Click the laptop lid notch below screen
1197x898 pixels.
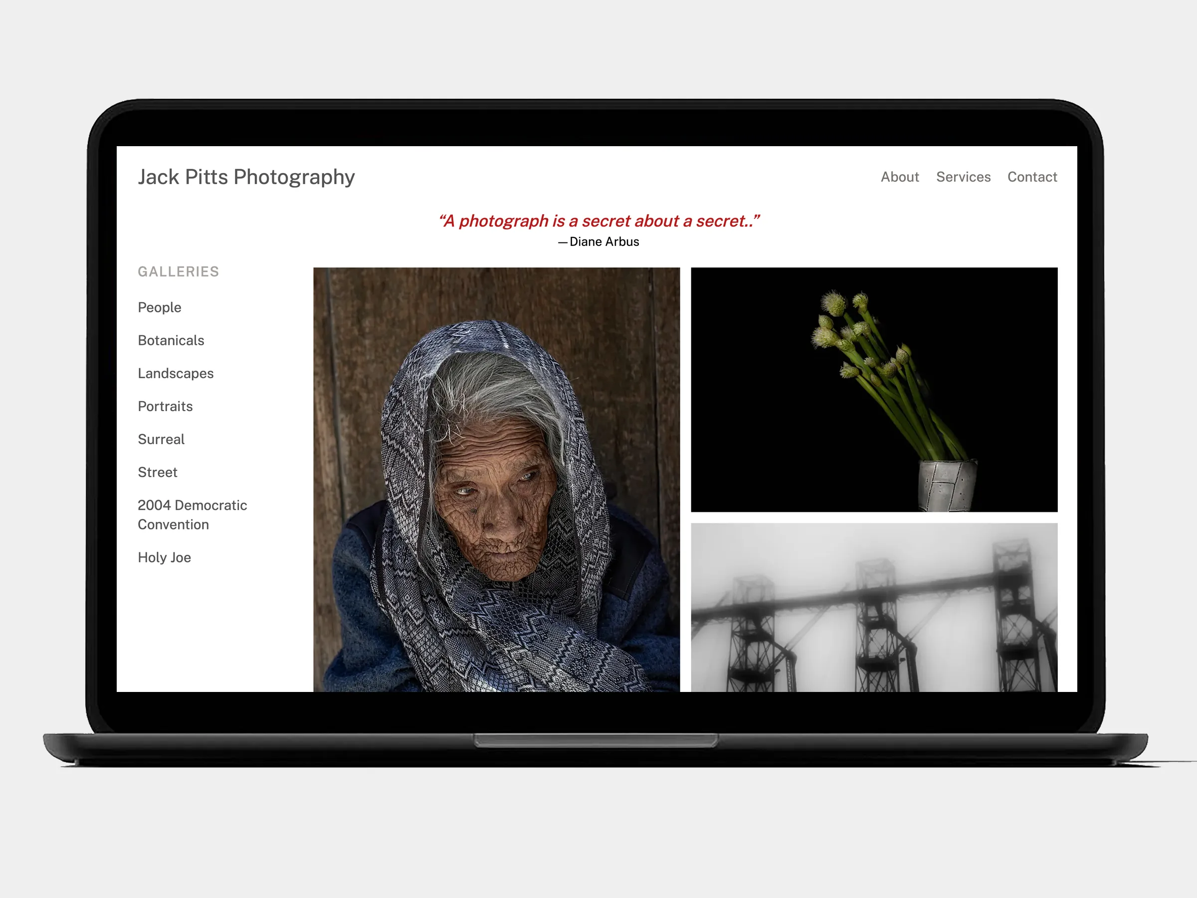click(596, 740)
